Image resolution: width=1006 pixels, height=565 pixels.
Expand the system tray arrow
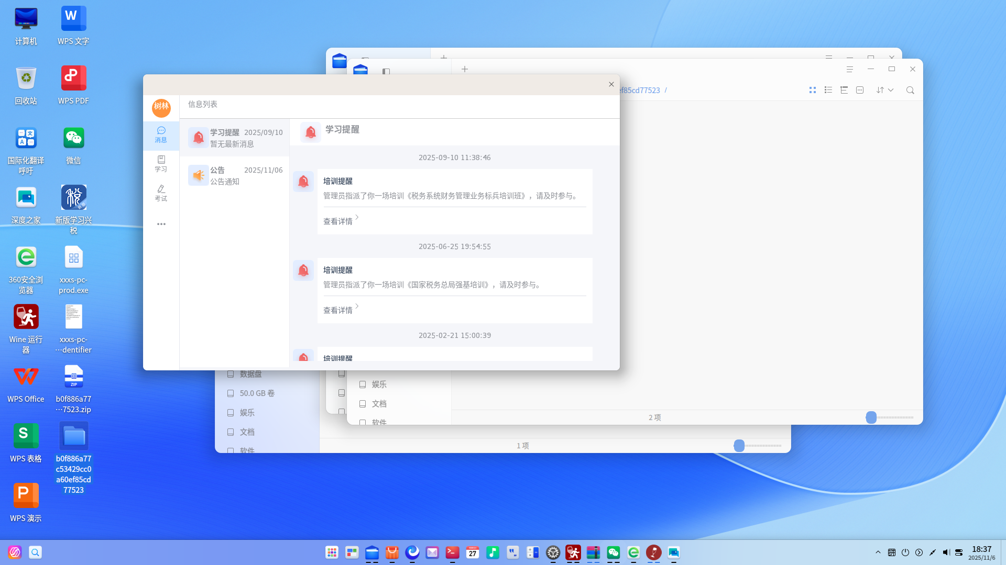[x=878, y=552]
